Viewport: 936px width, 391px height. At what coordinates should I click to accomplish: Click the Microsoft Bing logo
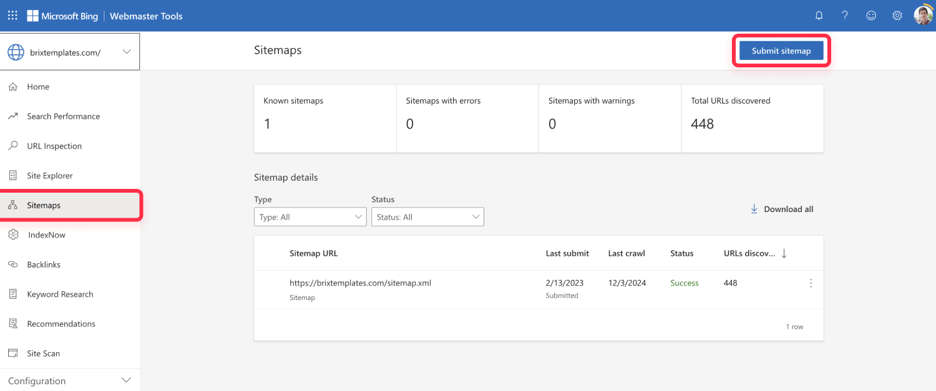[62, 16]
